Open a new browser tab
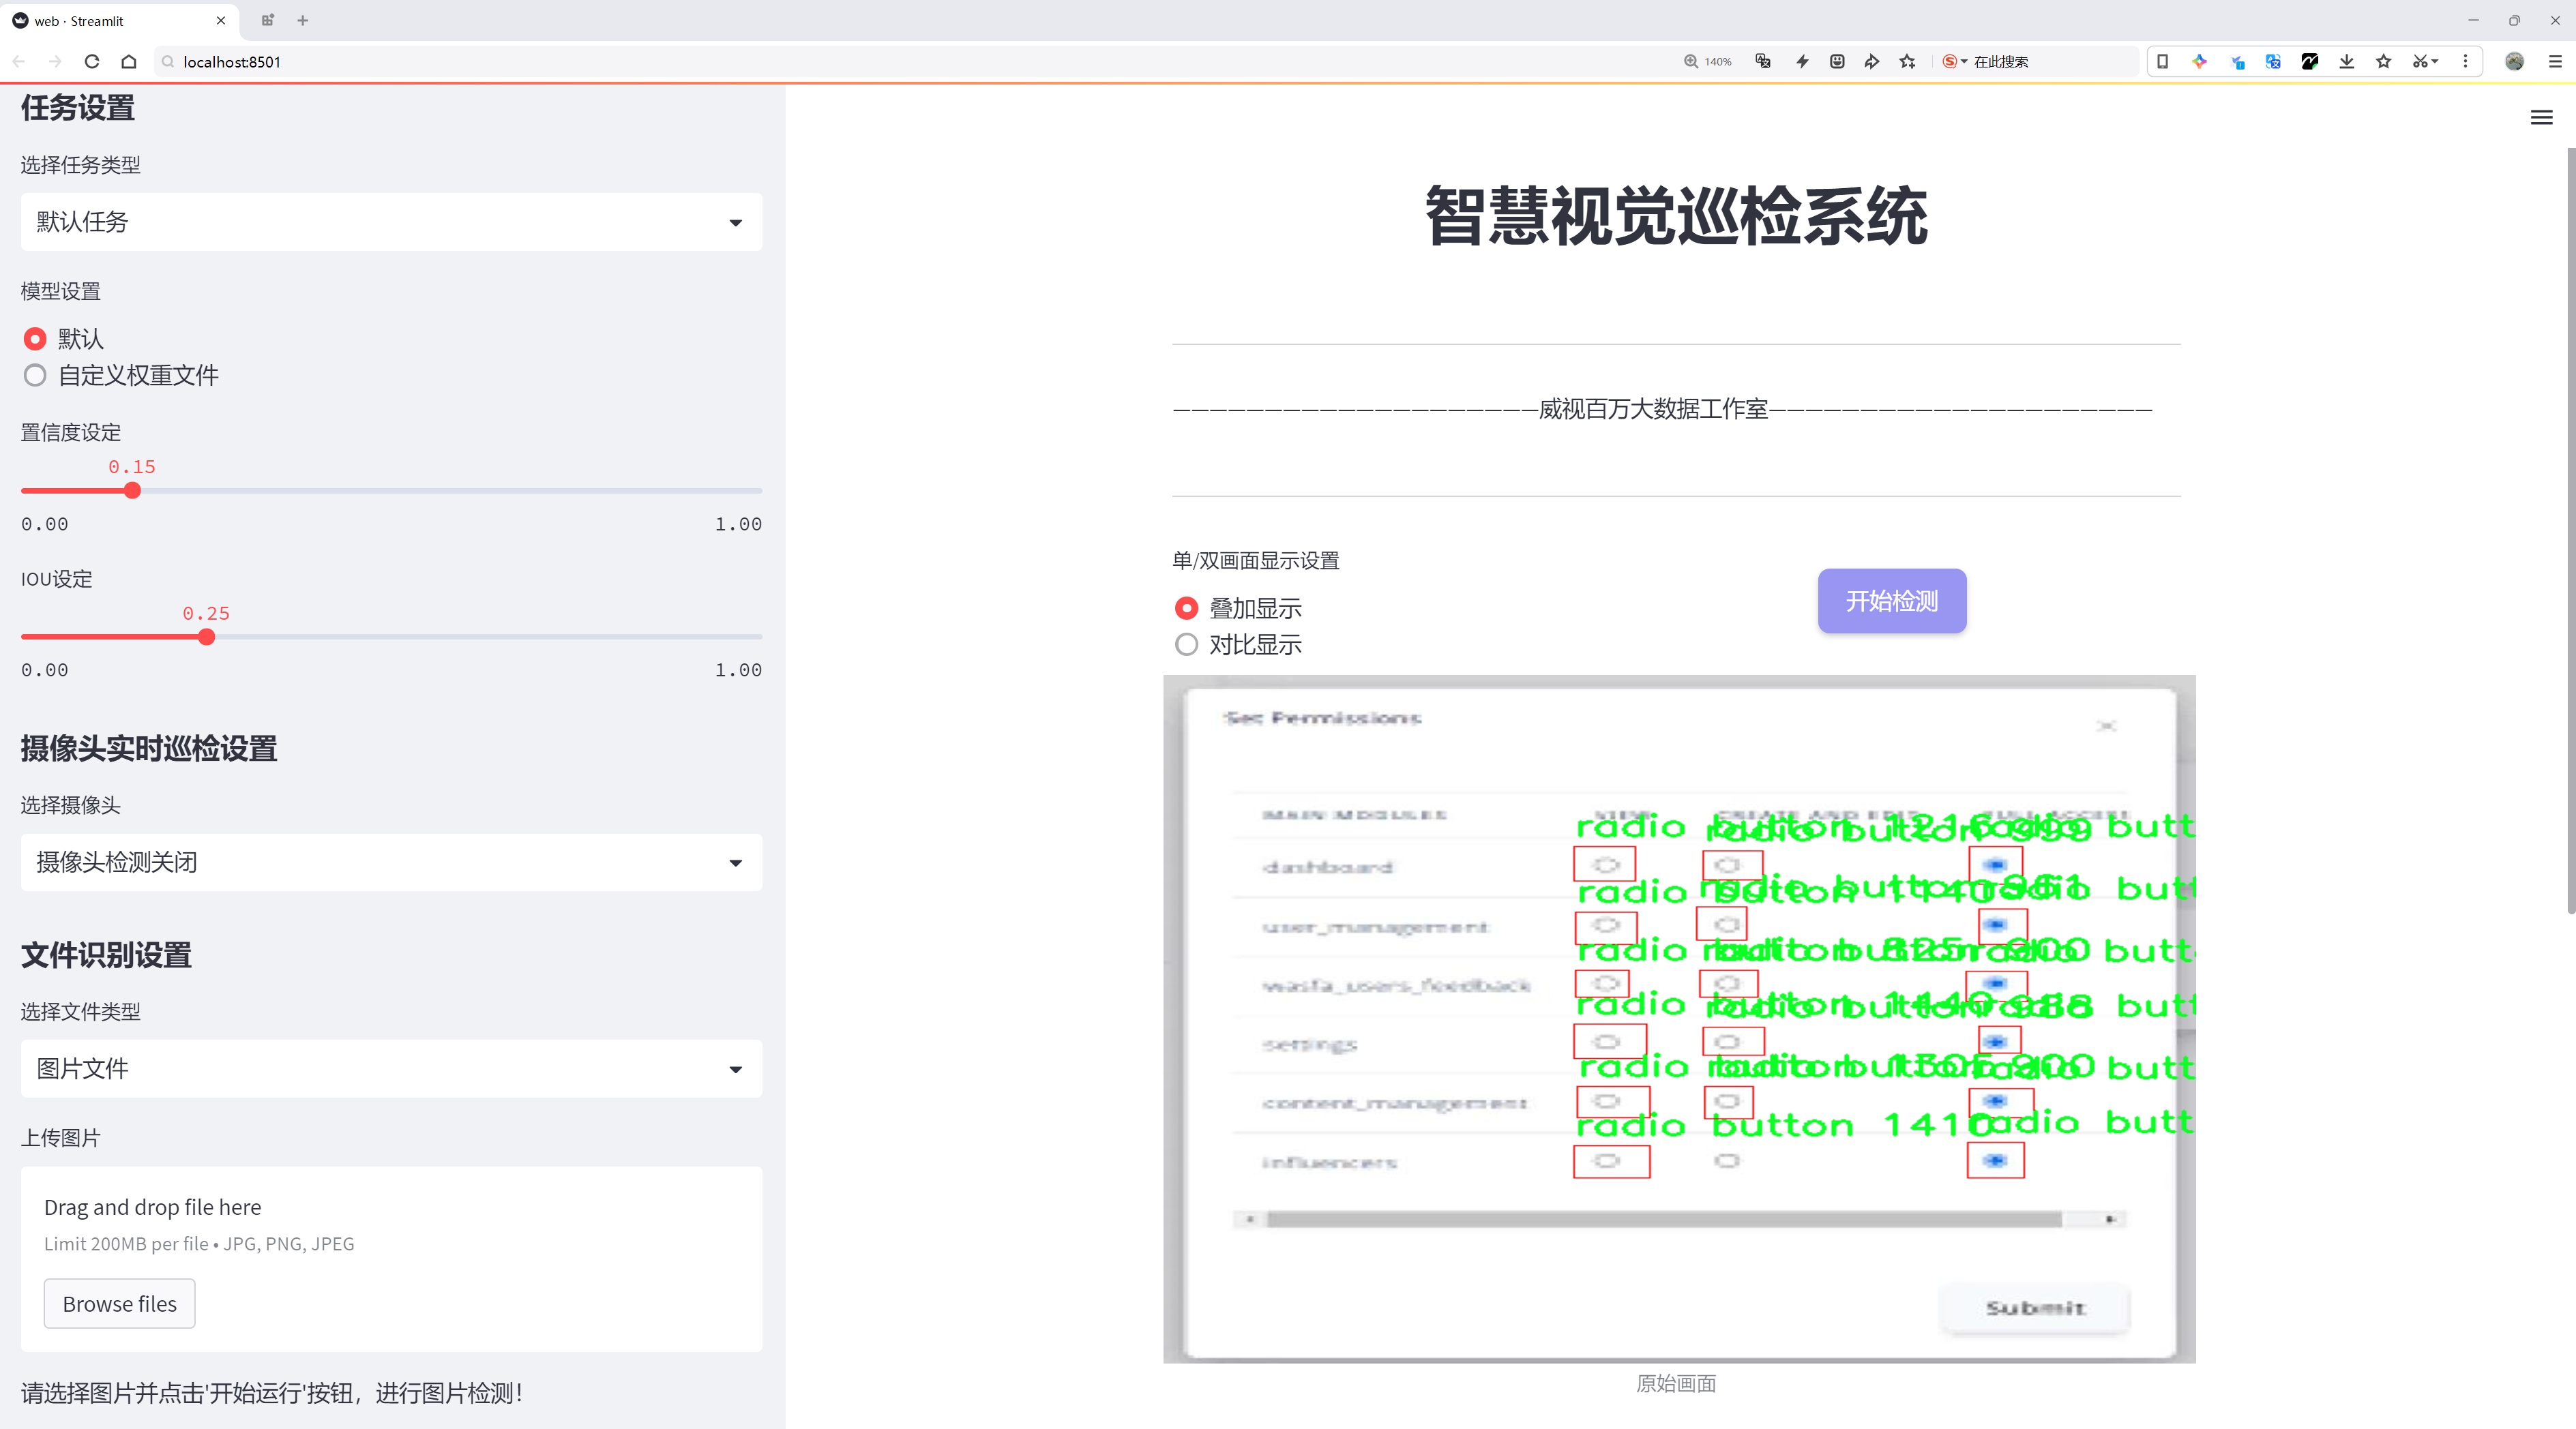Viewport: 2576px width, 1429px height. (x=303, y=20)
